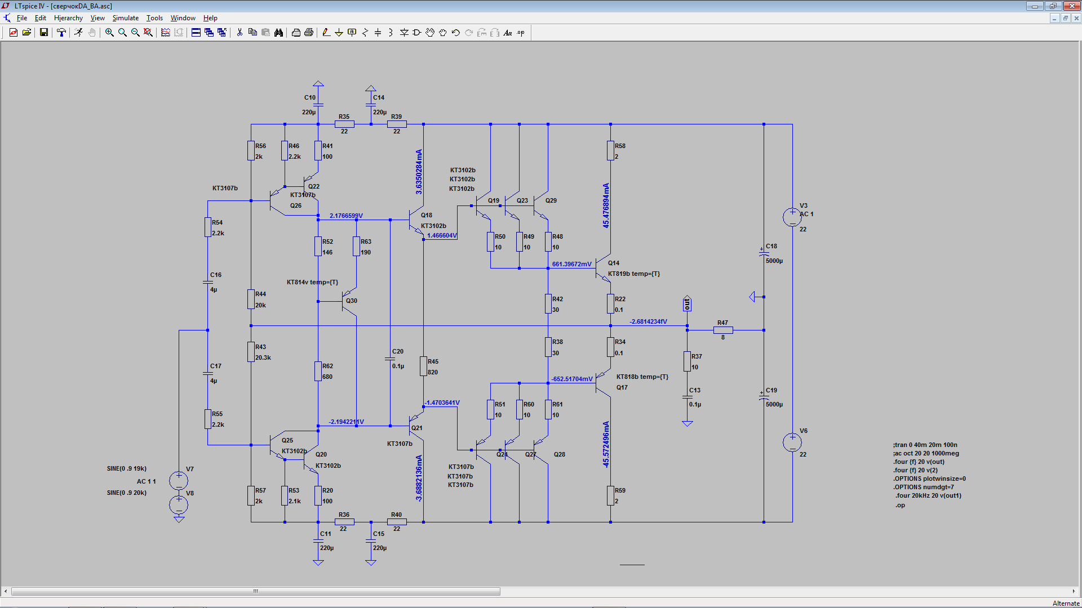Select the resistor component tool

365,33
